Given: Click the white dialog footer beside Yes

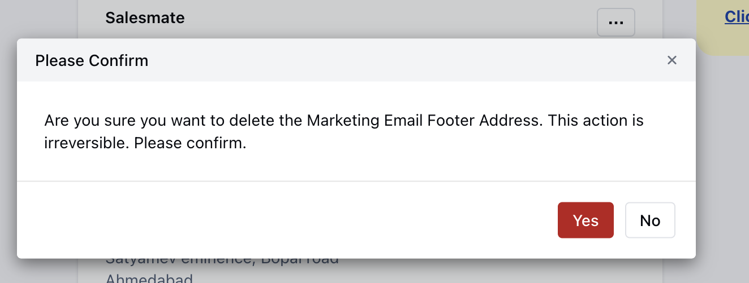Looking at the screenshot, I should coord(283,220).
